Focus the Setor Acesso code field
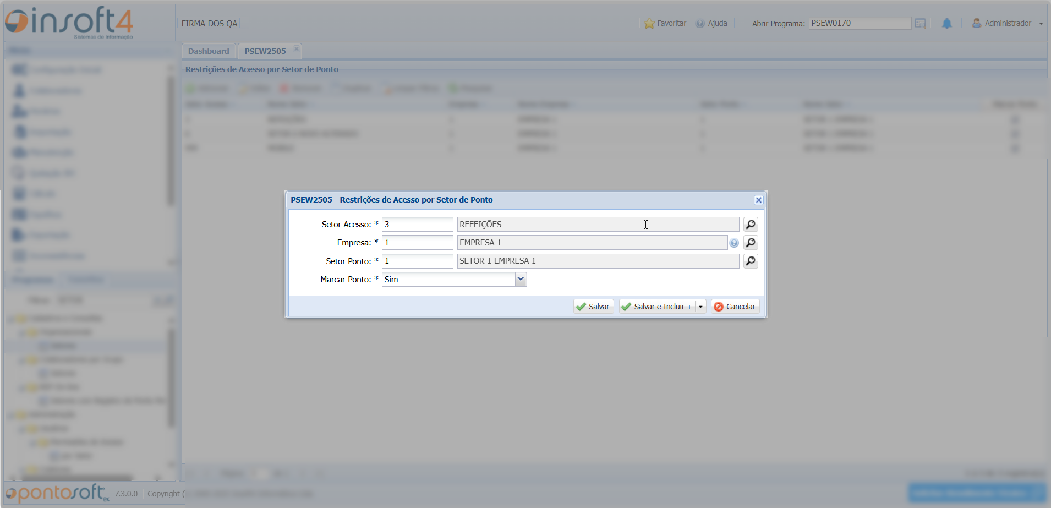 click(x=417, y=225)
